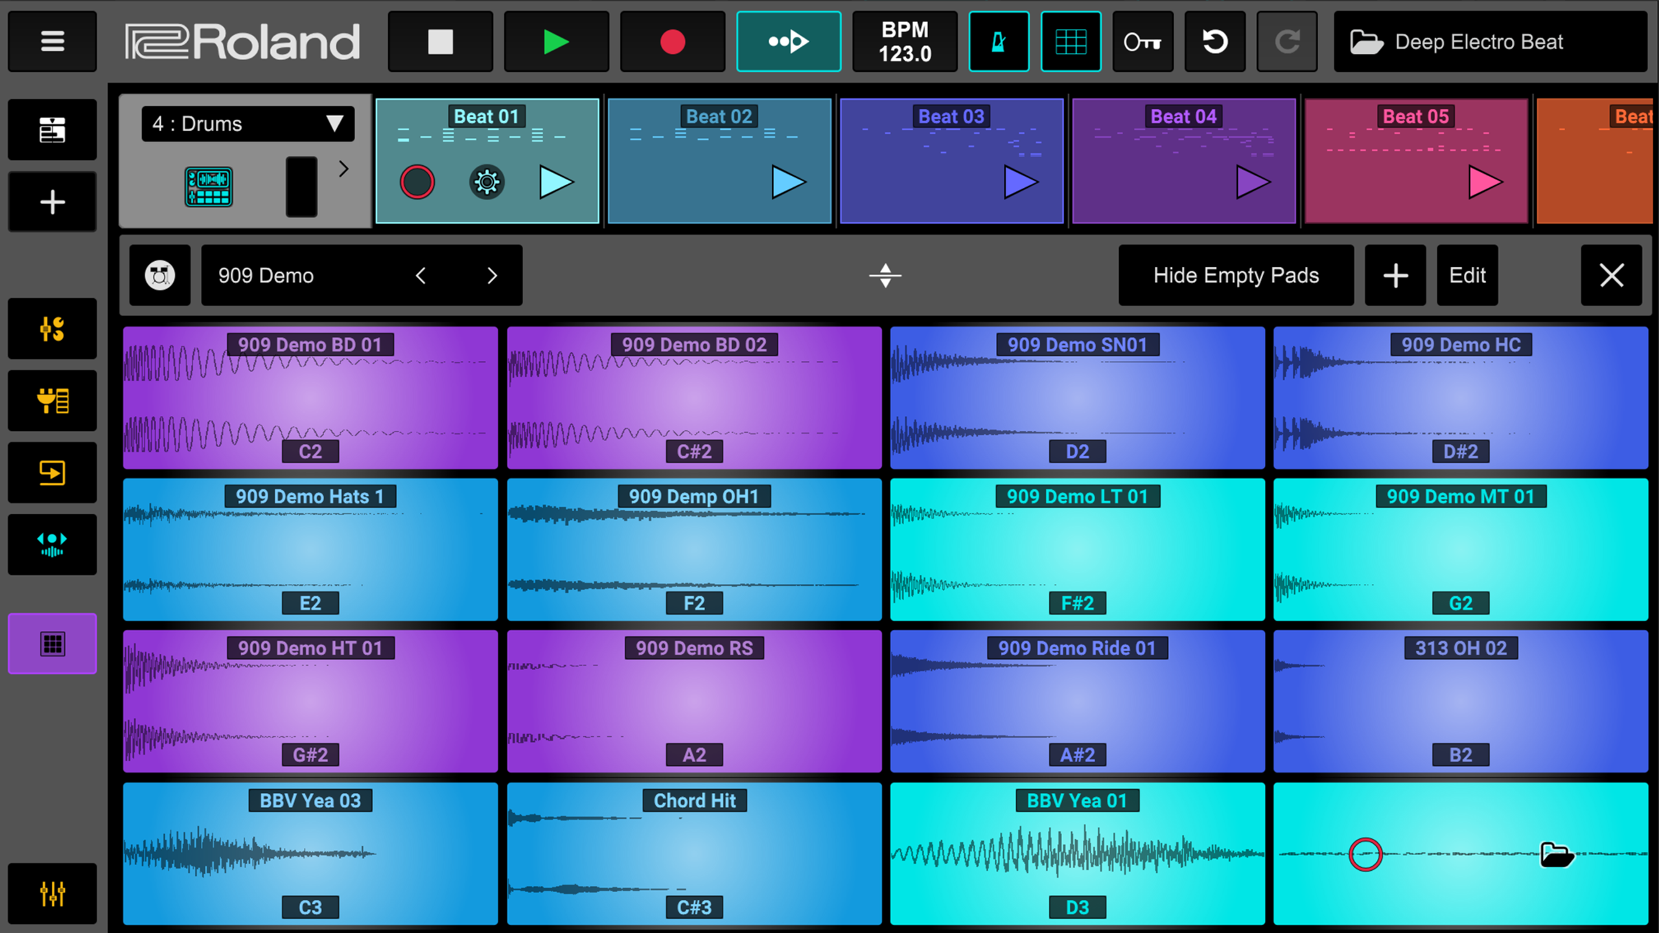This screenshot has height=933, width=1659.
Task: Trigger the 909 Demo HT 01 pad
Action: click(x=310, y=701)
